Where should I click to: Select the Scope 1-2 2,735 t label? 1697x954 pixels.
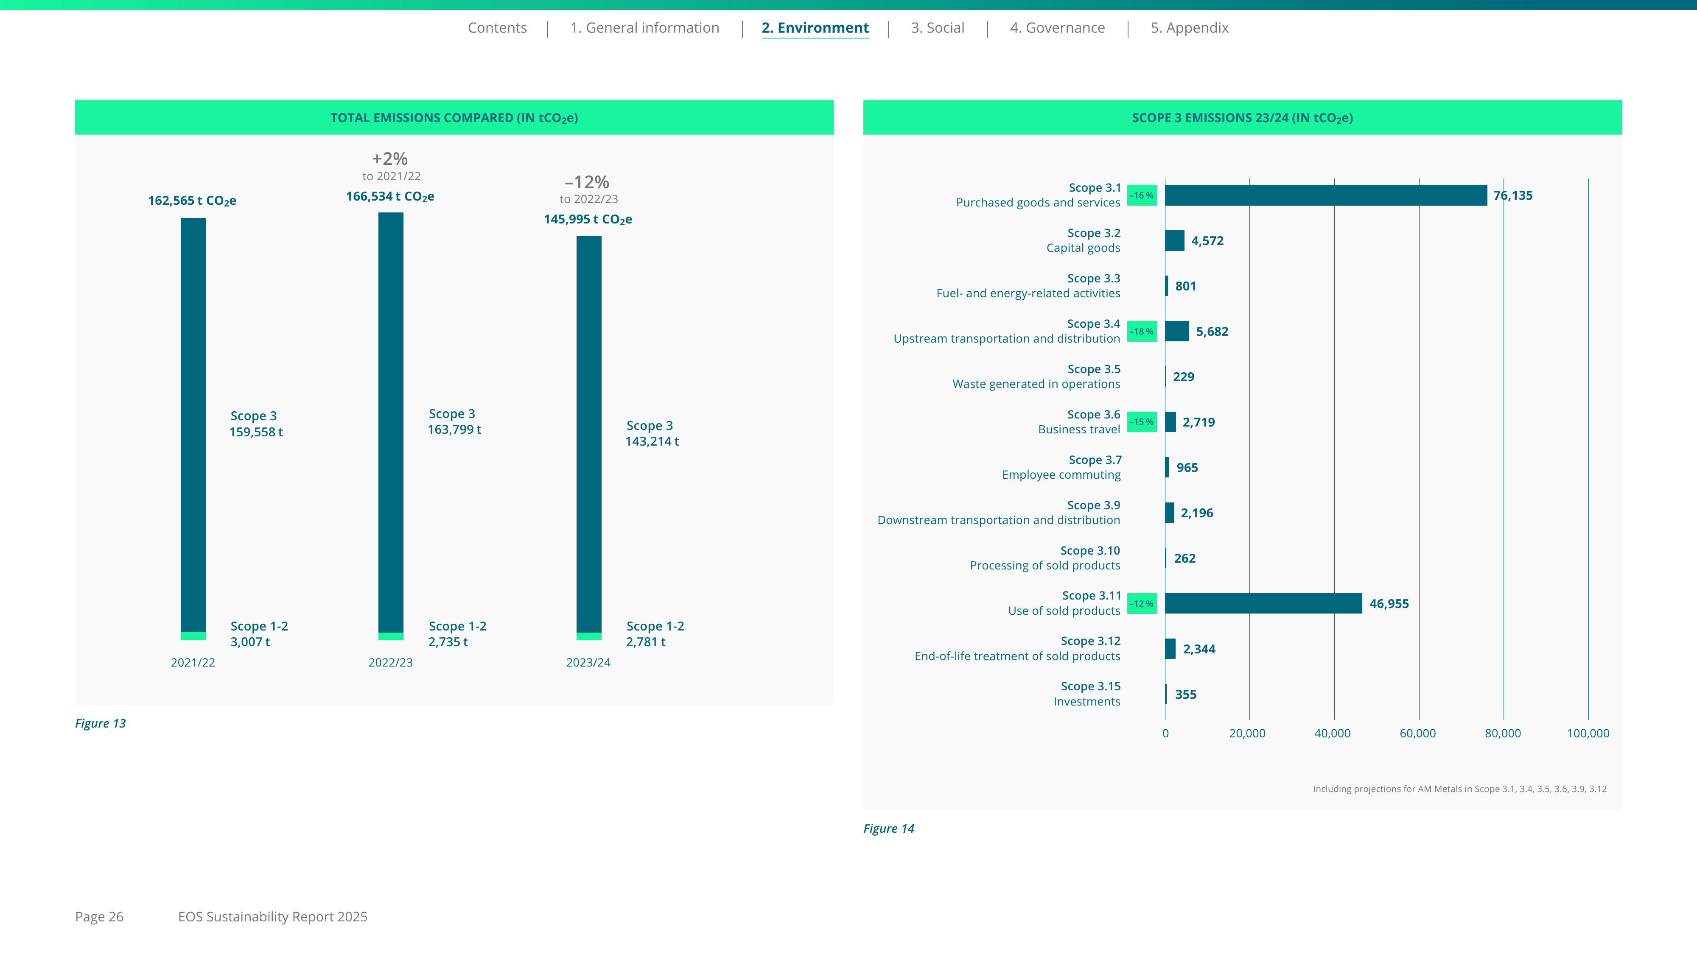click(457, 634)
